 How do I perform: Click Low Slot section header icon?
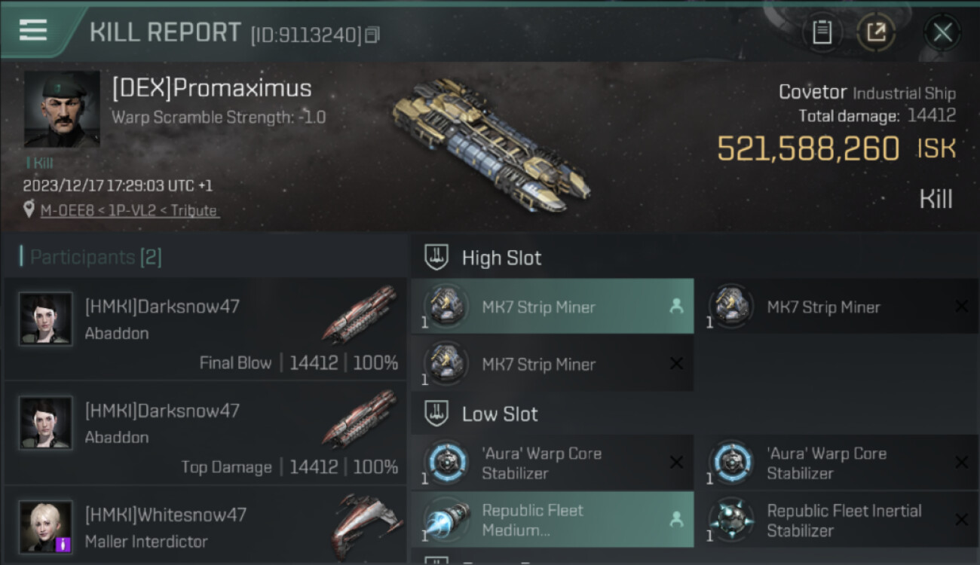[x=436, y=414]
